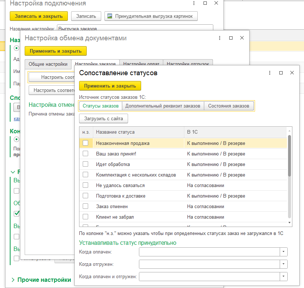
Task: Select Заказ отменен status name
Action: 112,206
